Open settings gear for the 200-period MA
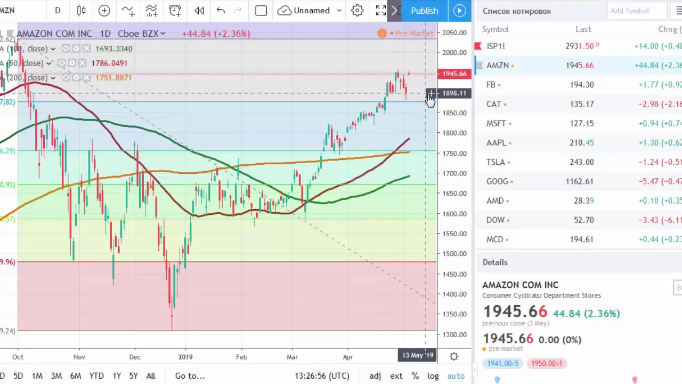Image resolution: width=682 pixels, height=384 pixels. click(76, 77)
